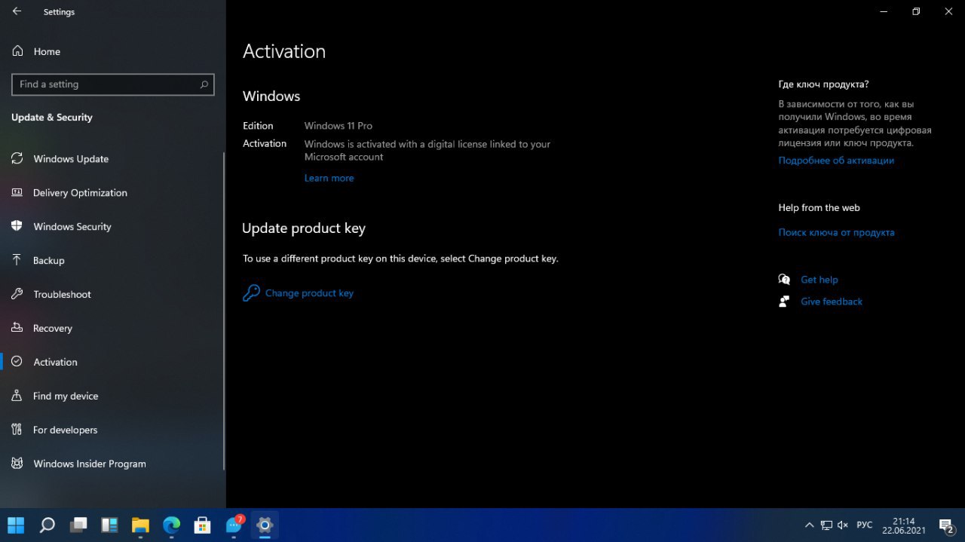Click the Learn more link under Activation
This screenshot has width=965, height=542.
click(x=329, y=178)
